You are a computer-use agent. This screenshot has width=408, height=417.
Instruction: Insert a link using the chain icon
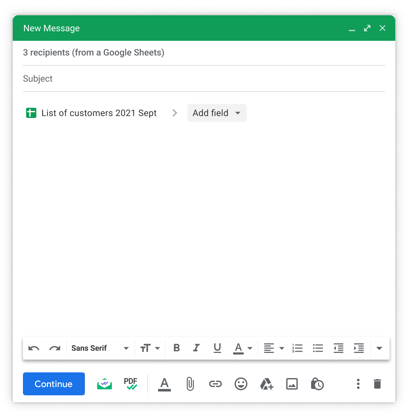(215, 384)
